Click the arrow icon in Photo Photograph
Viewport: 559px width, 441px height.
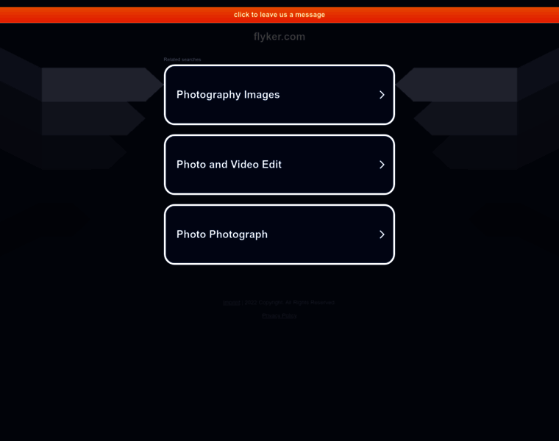pyautogui.click(x=382, y=234)
